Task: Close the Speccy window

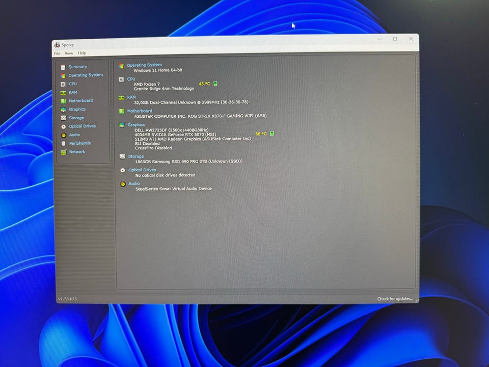Action: 411,39
